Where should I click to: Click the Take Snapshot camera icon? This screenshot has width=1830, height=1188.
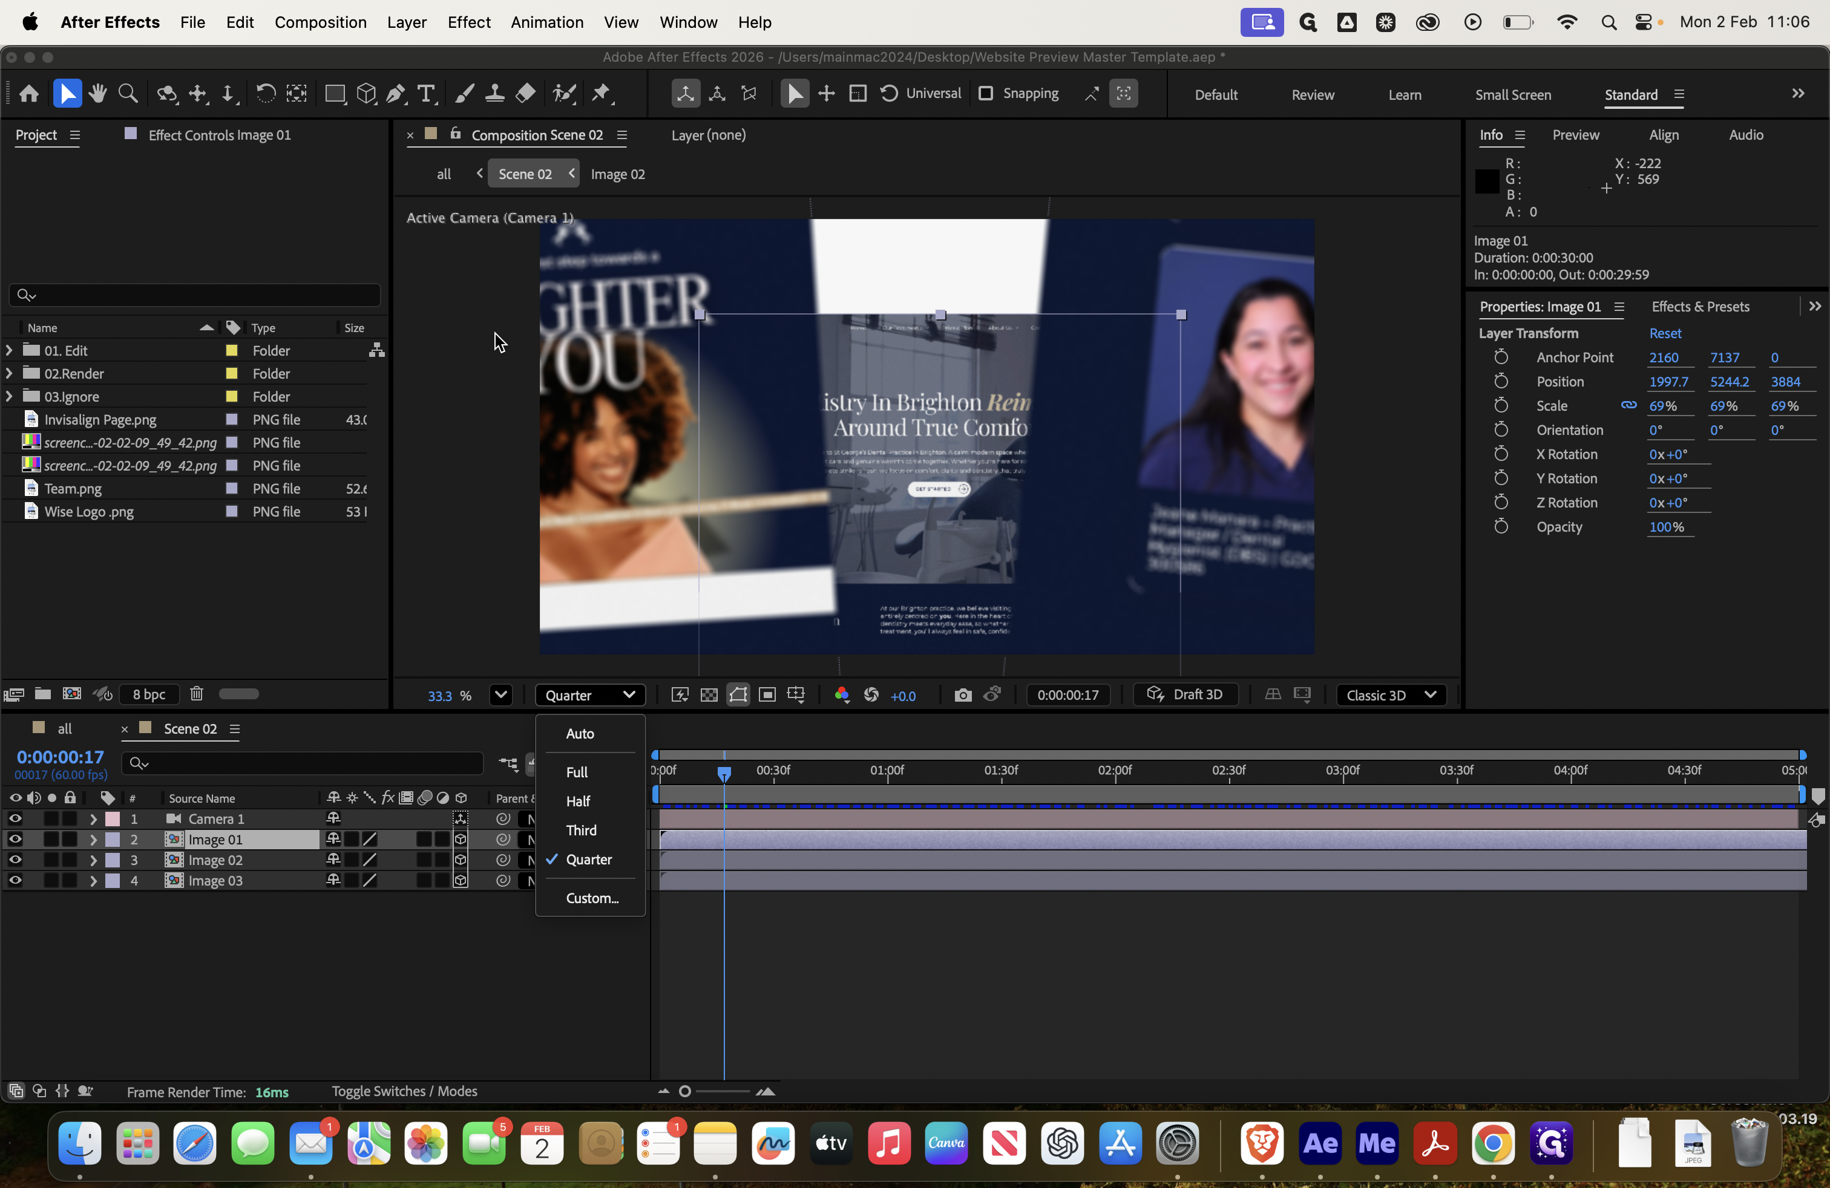pyautogui.click(x=963, y=694)
